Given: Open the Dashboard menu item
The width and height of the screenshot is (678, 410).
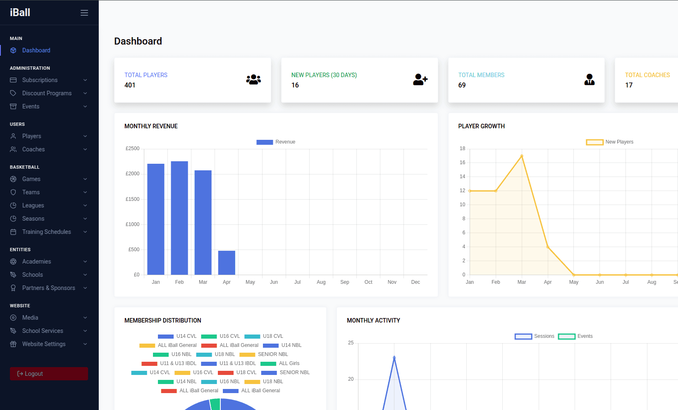Looking at the screenshot, I should click(49, 50).
